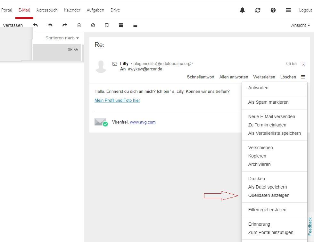Image resolution: width=314 pixels, height=242 pixels.
Task: Click the sender name Lilly
Action: pyautogui.click(x=124, y=64)
